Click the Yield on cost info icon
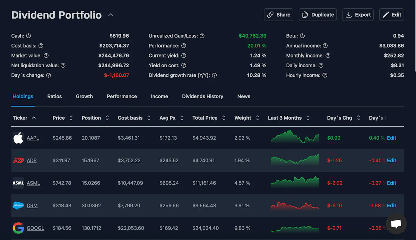416x240 pixels. (x=184, y=66)
